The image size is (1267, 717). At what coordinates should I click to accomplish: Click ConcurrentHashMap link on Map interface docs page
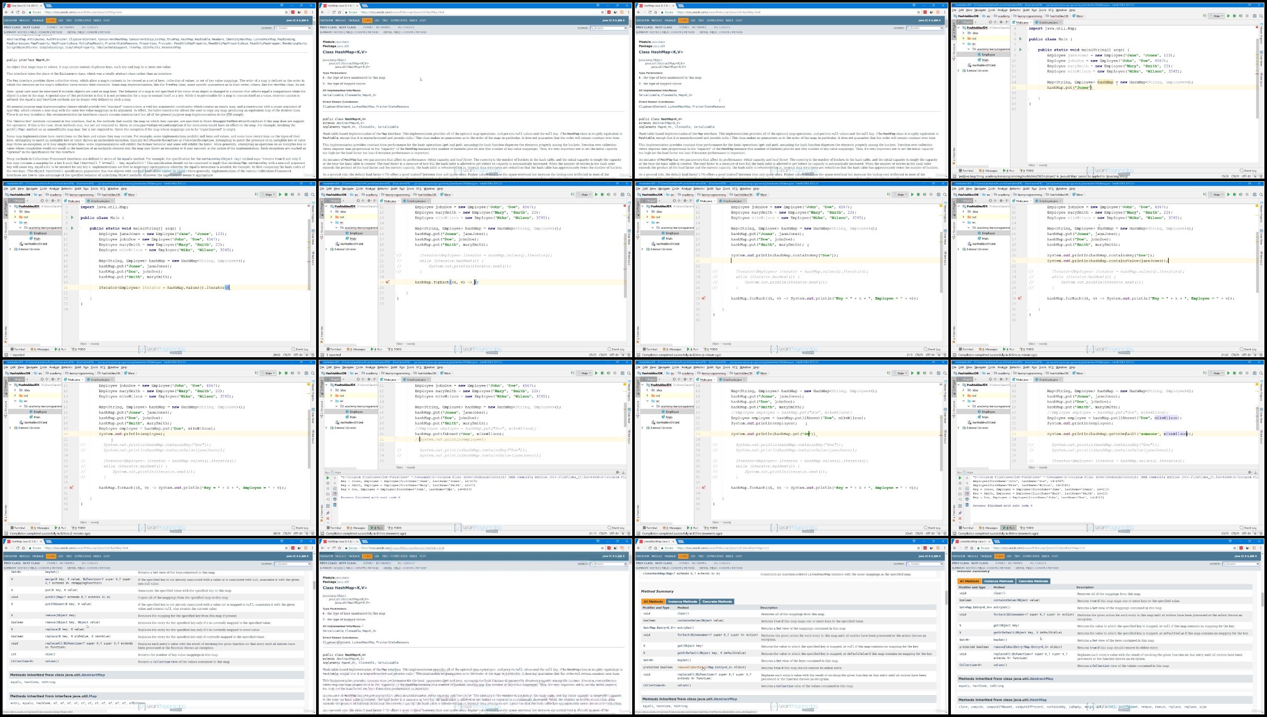(113, 39)
